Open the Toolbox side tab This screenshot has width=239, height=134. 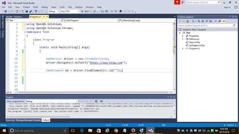pos(3,34)
